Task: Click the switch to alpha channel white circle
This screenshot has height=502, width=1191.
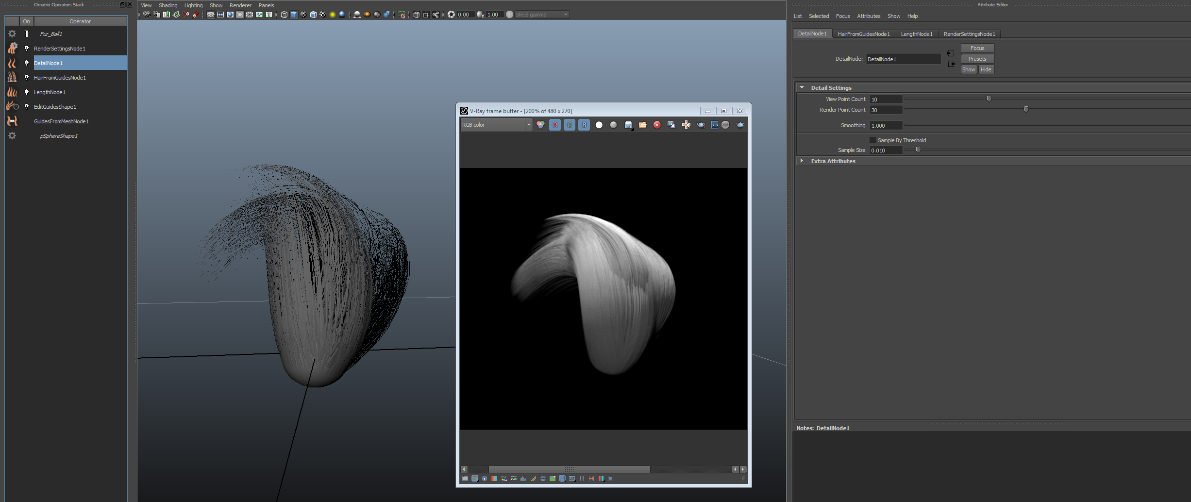Action: (x=599, y=125)
